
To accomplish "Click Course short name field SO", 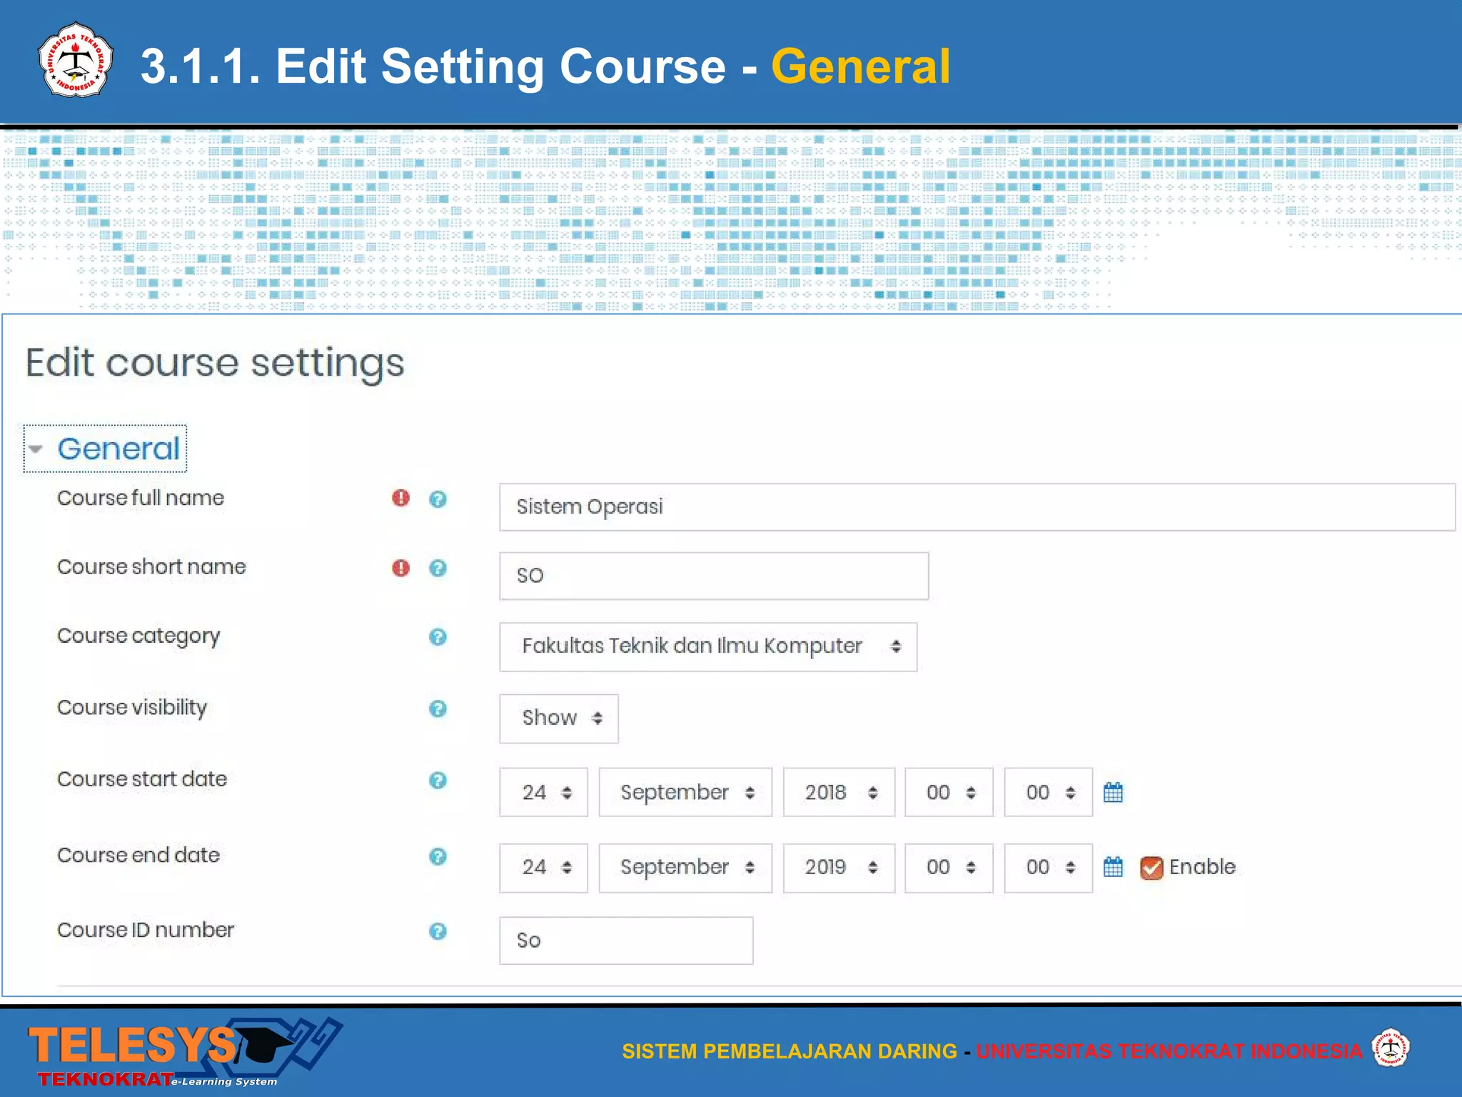I will coord(714,576).
